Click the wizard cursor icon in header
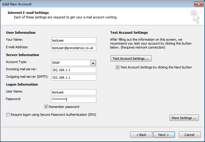This screenshot has width=205, height=142. pyautogui.click(x=195, y=16)
